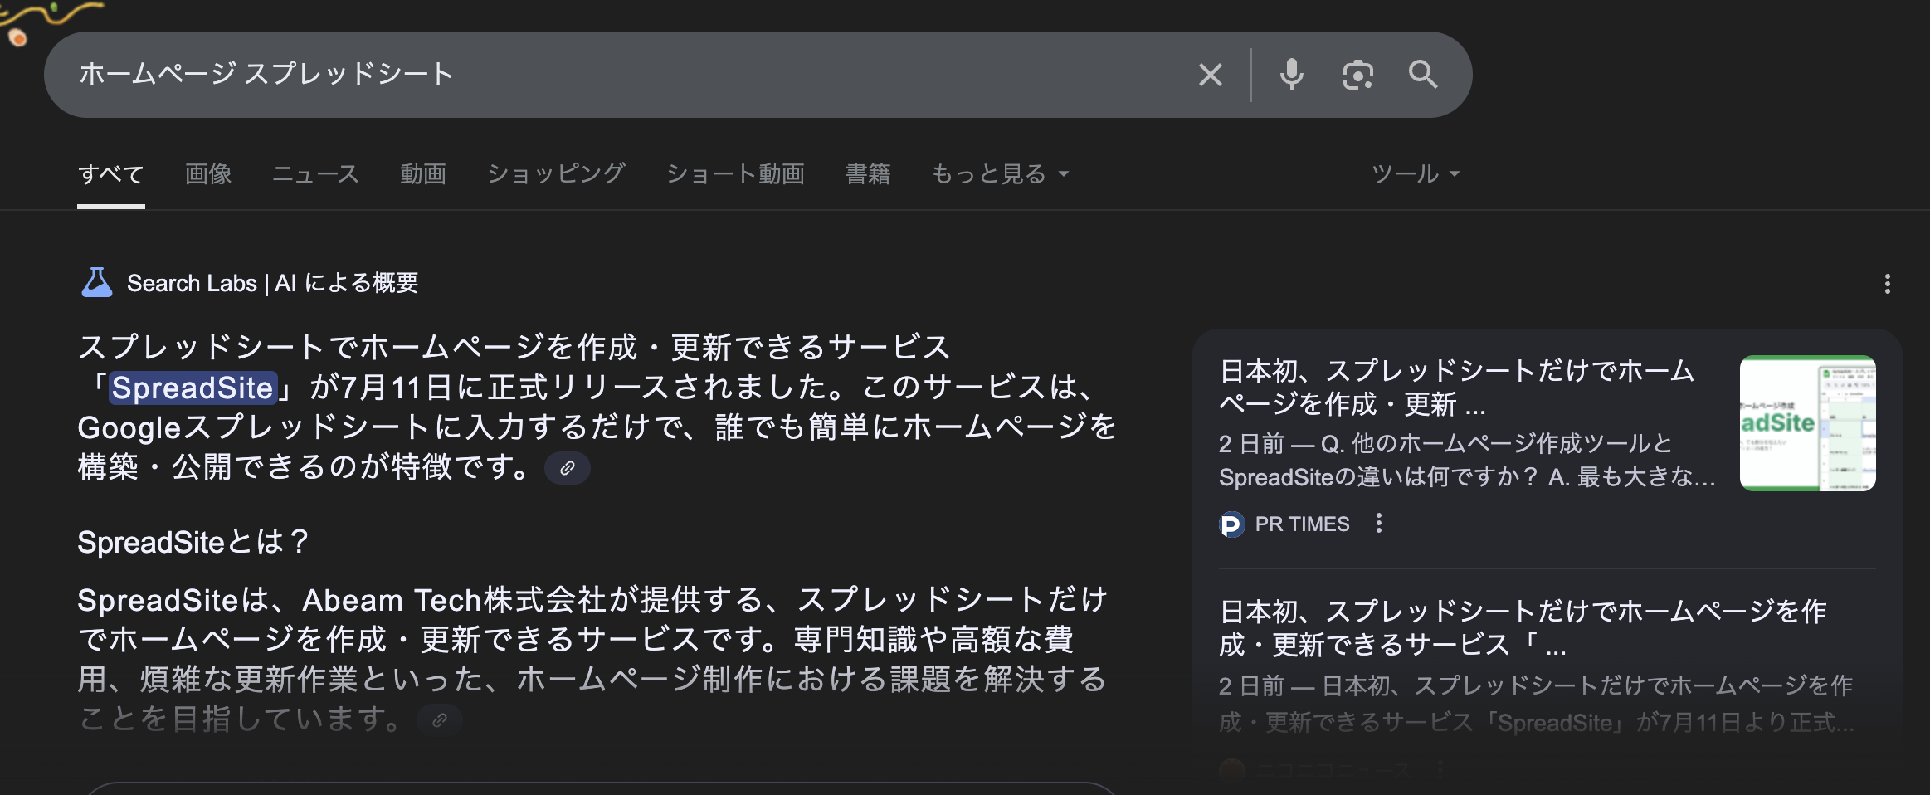Image resolution: width=1930 pixels, height=795 pixels.
Task: Click the Search Labs flask icon
Action: click(x=97, y=283)
